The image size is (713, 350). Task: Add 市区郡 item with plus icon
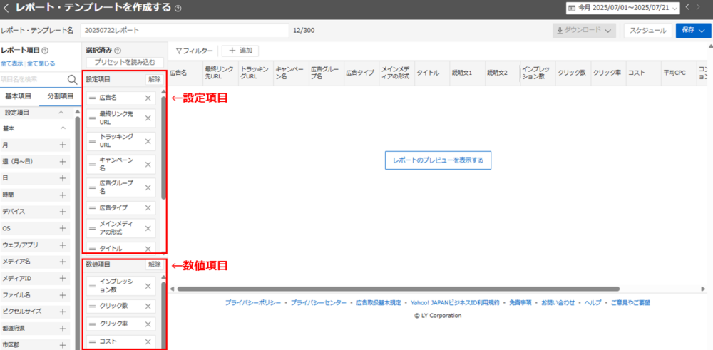pyautogui.click(x=63, y=344)
